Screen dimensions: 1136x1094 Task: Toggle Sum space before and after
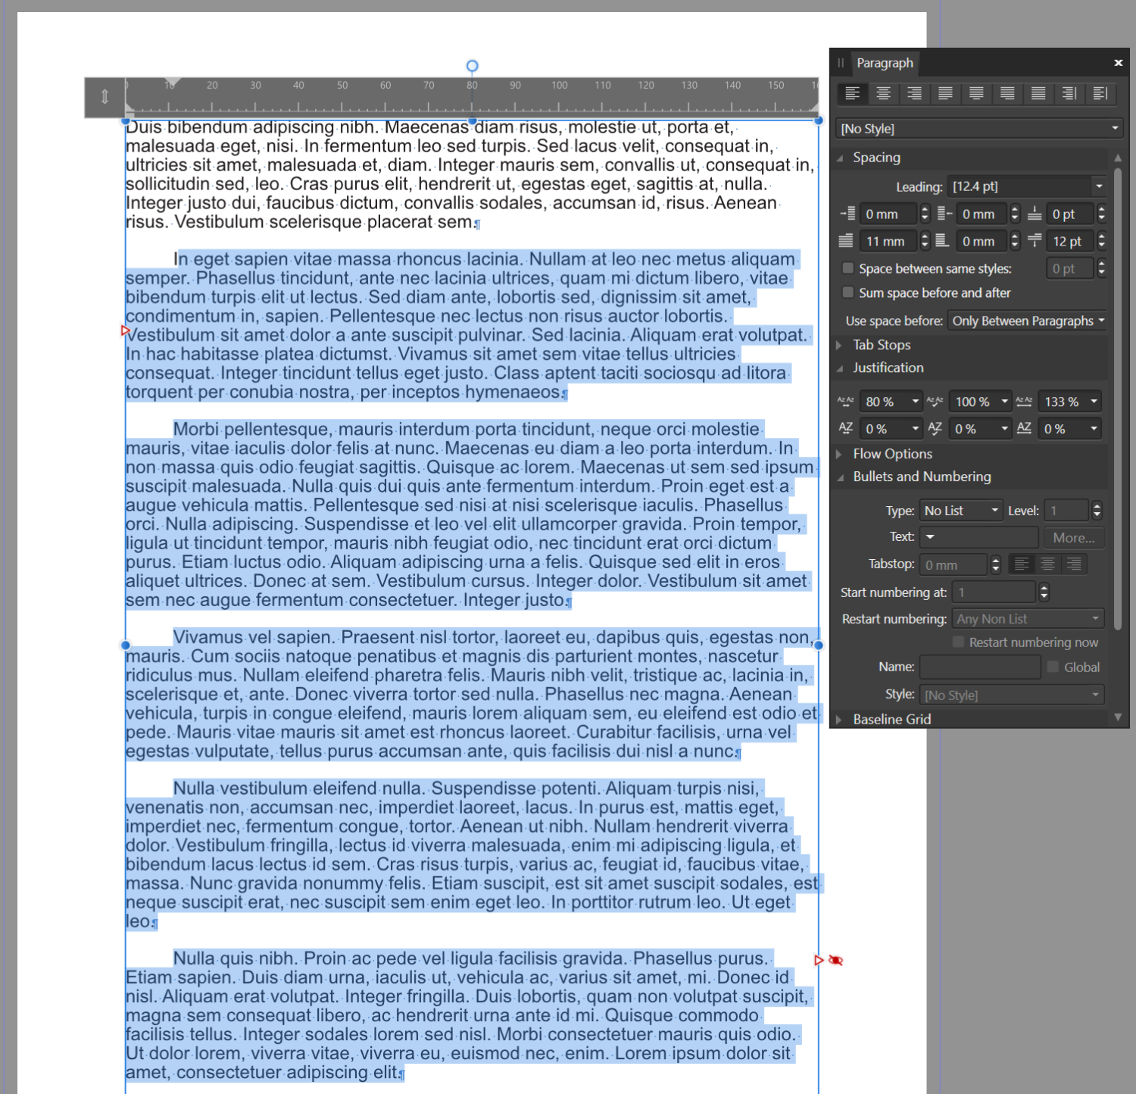[848, 292]
